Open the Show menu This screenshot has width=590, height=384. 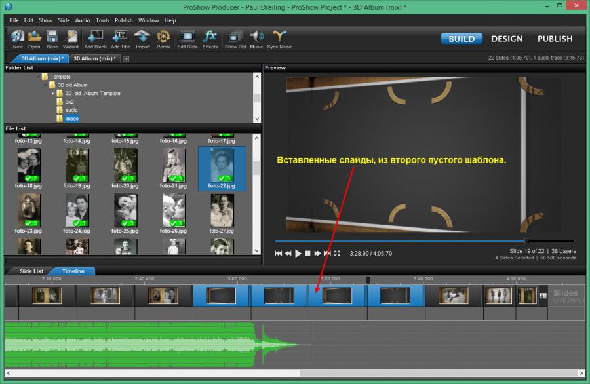(45, 20)
